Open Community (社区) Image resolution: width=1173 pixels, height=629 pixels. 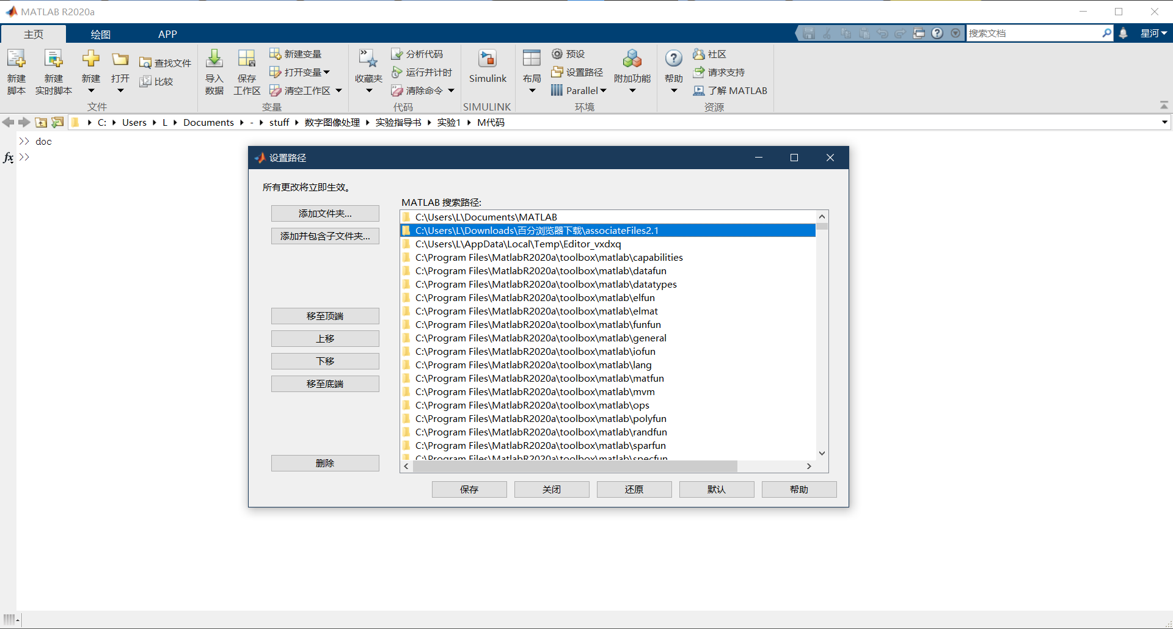coord(710,54)
